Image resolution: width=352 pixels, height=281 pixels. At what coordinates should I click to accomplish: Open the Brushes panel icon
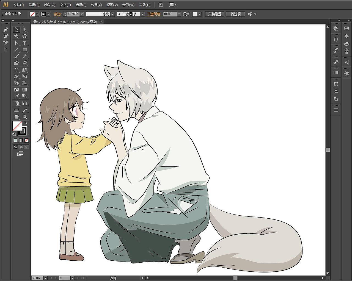346,51
